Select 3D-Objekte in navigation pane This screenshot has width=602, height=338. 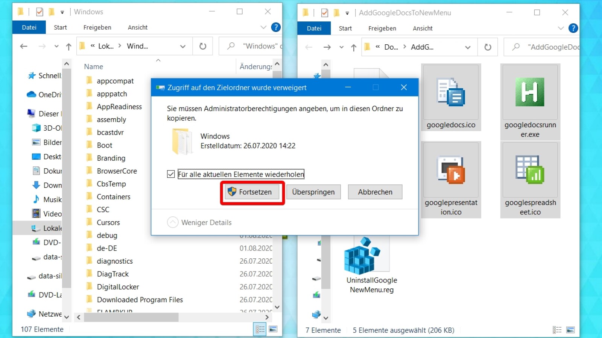[47, 128]
